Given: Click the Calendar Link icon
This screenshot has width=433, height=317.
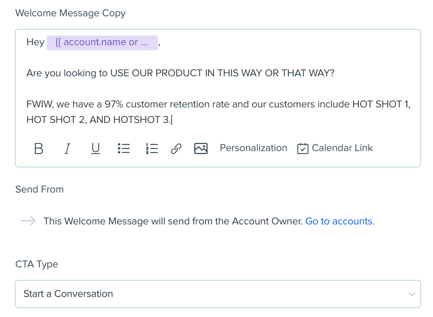Looking at the screenshot, I should 303,149.
